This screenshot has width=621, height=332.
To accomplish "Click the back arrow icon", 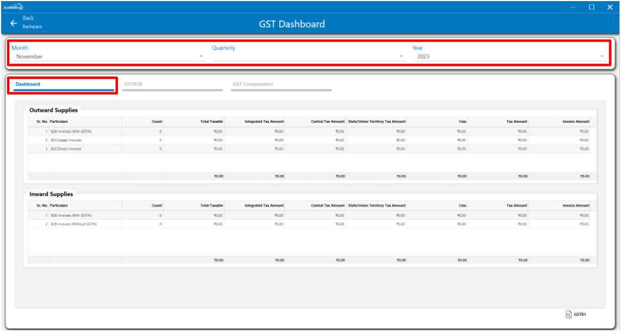I will (13, 23).
